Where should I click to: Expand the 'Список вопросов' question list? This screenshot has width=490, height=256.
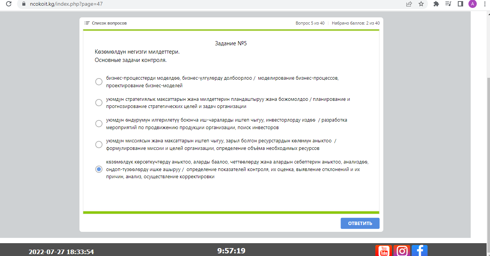pyautogui.click(x=106, y=23)
